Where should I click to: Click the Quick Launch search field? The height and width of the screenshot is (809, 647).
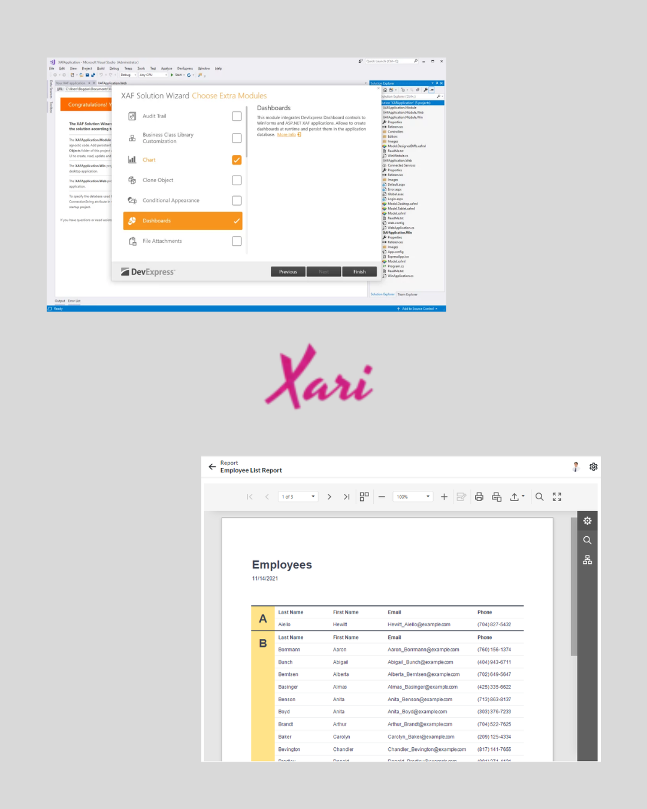pos(392,61)
